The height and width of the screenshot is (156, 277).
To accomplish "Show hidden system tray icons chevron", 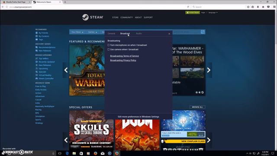I will point(247,153).
